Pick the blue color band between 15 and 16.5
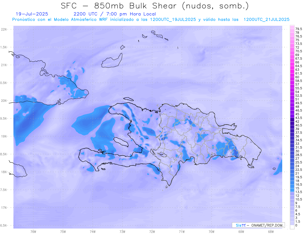This screenshot has width=304, height=235. point(292,186)
